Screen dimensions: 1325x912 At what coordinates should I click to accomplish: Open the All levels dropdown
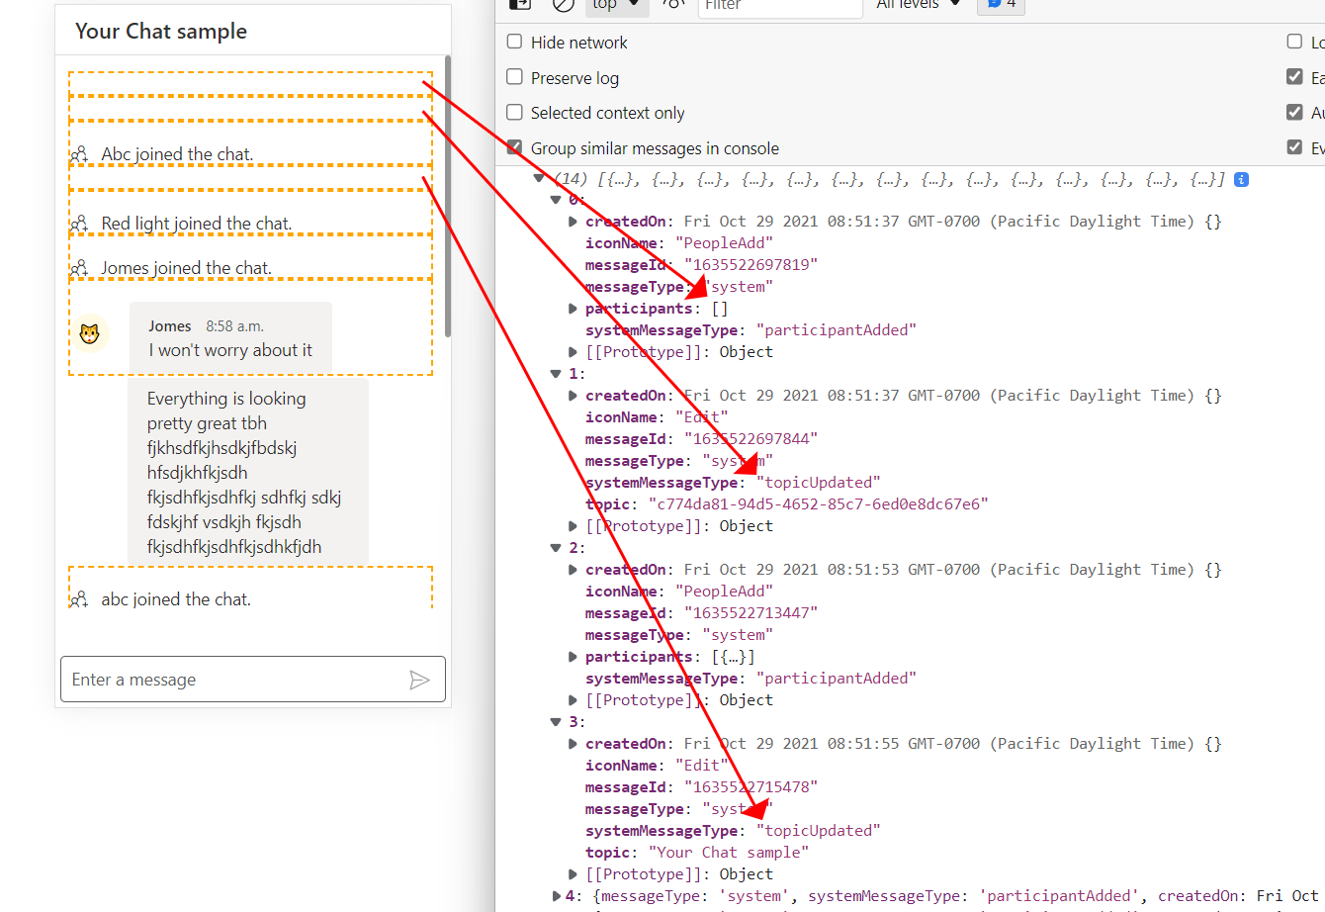[918, 5]
